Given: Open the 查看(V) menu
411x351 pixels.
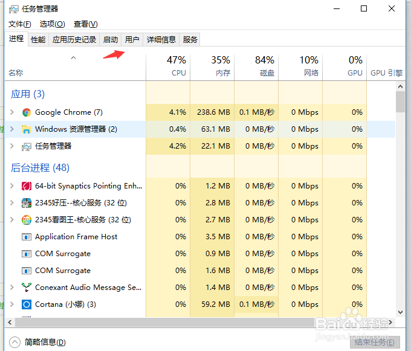Looking at the screenshot, I should click(x=85, y=24).
